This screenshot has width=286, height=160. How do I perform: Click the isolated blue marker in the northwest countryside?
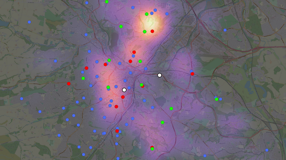pyautogui.click(x=29, y=22)
